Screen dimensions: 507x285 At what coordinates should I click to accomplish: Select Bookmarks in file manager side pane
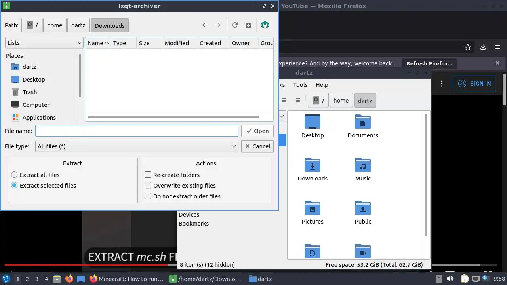click(x=194, y=223)
